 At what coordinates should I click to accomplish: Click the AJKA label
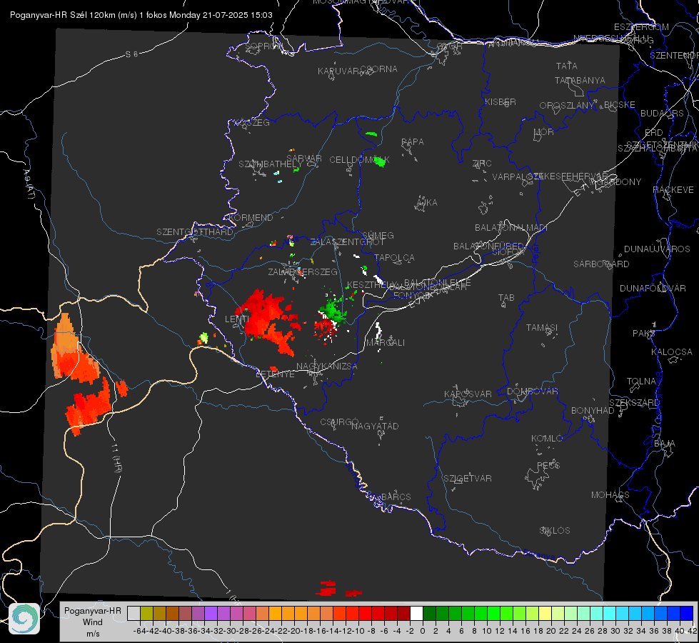(427, 203)
